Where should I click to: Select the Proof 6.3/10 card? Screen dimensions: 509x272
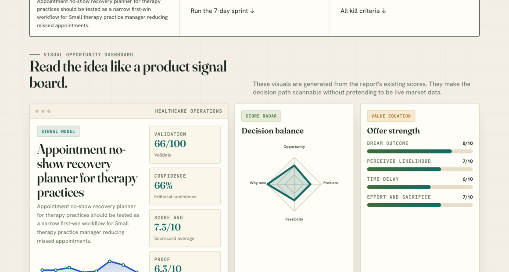coord(185,262)
